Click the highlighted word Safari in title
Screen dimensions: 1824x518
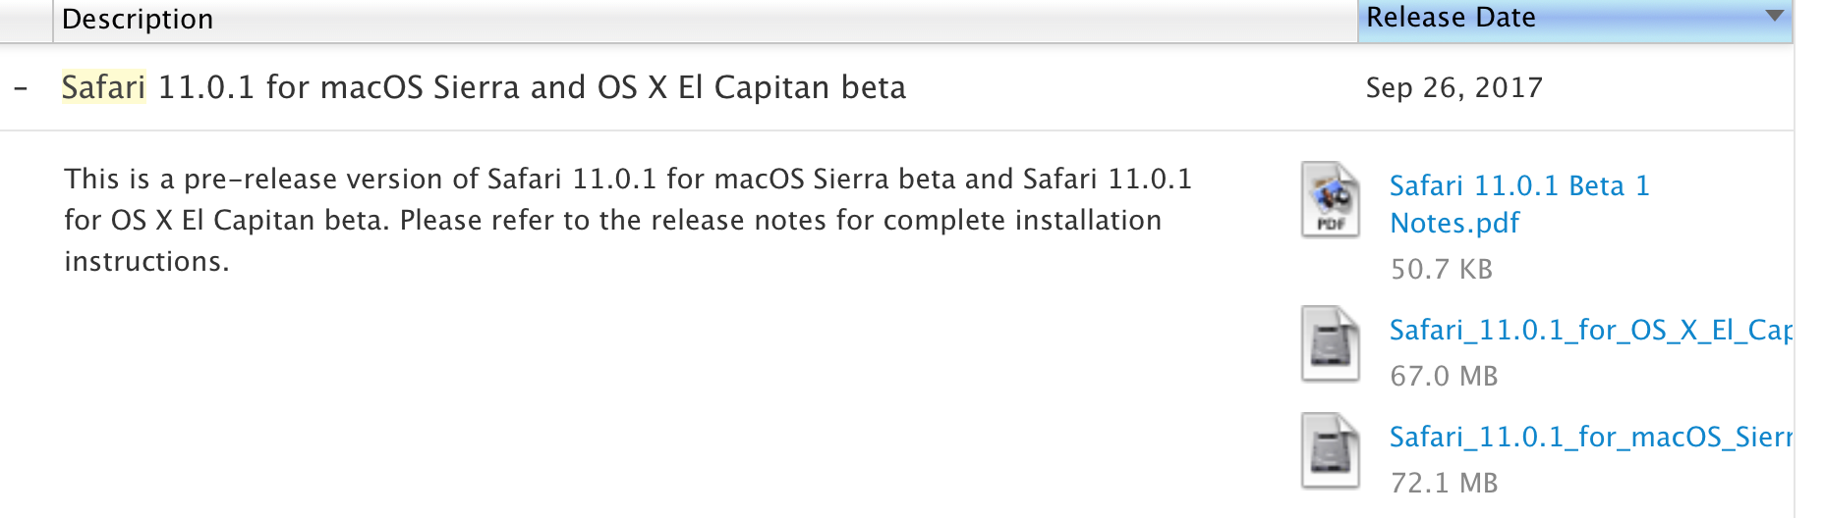[x=104, y=87]
